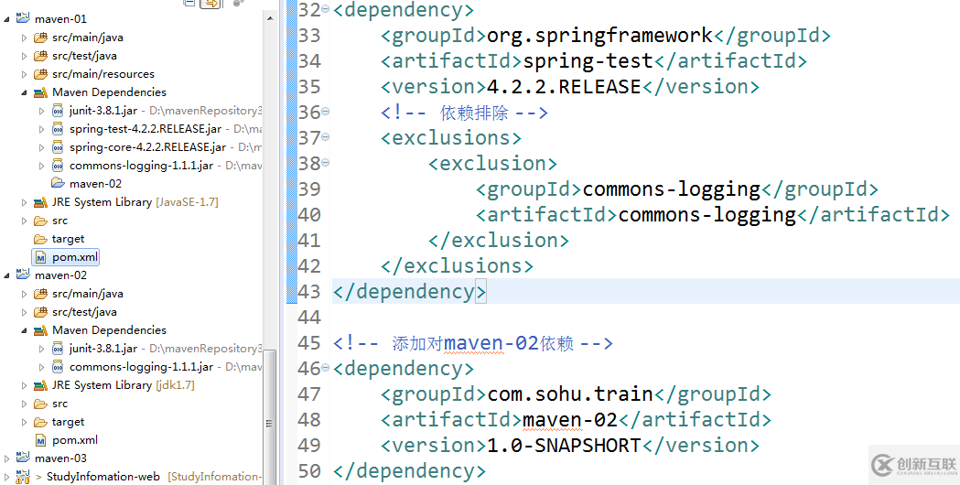Click the <exclusions> opening tag
This screenshot has width=960, height=485.
(x=451, y=138)
